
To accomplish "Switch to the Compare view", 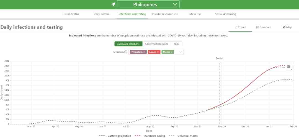I will 264,27.
